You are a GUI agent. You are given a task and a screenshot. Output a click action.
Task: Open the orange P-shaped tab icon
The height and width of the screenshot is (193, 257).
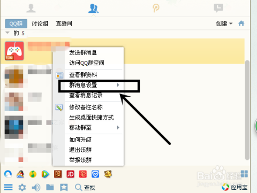tap(156, 8)
